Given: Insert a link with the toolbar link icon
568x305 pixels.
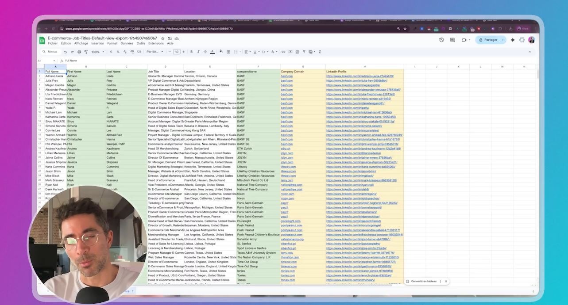Looking at the screenshot, I should [283, 52].
